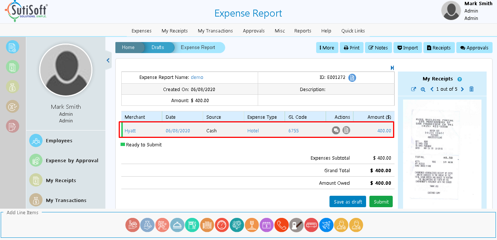Click the Import button
The image size is (497, 240).
pos(408,48)
